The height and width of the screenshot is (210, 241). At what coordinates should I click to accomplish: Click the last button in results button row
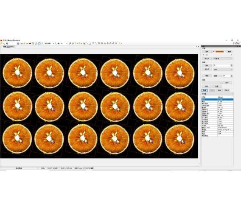coord(227,90)
